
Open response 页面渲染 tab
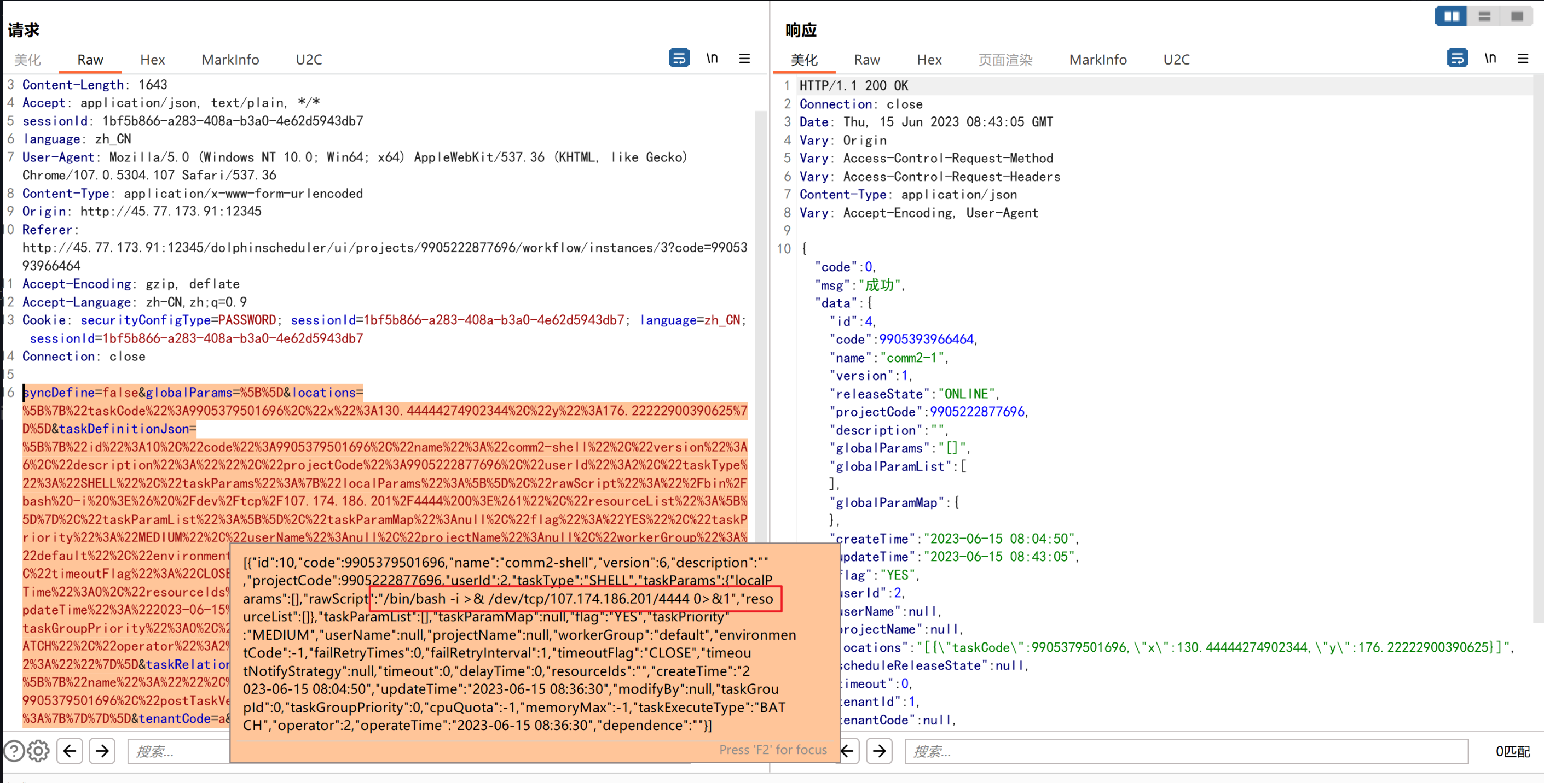[x=1005, y=59]
